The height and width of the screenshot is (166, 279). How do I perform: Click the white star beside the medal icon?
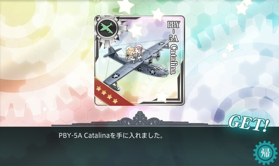135,30
